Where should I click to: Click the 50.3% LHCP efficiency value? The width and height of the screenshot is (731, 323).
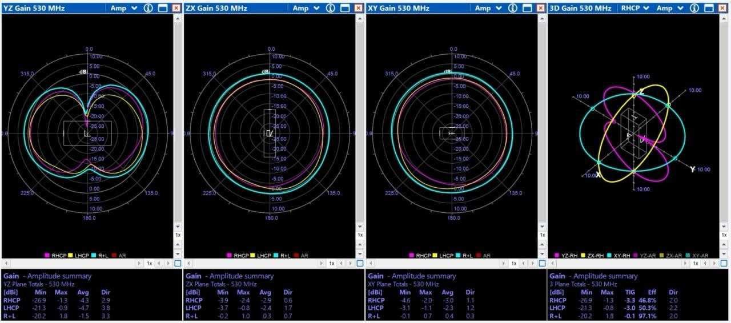coord(649,308)
